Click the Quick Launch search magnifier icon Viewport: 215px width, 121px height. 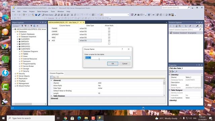(188, 7)
